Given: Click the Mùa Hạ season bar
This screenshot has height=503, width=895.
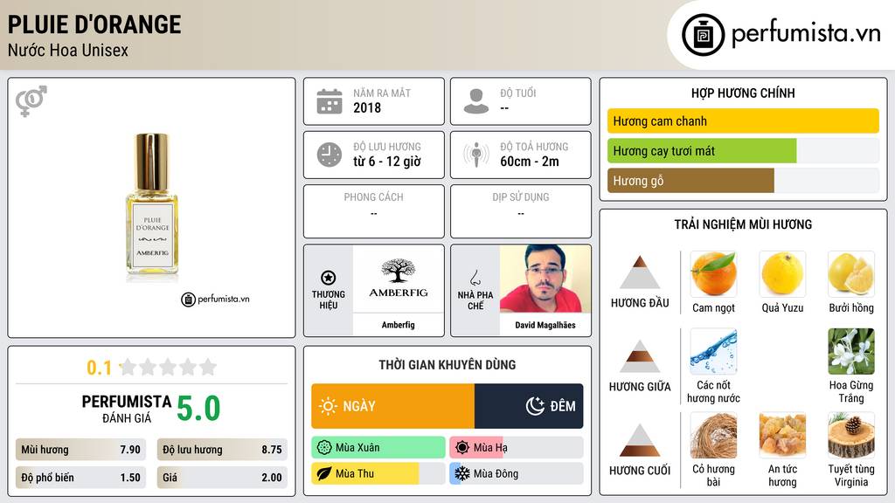Looking at the screenshot, I should click(x=517, y=448).
